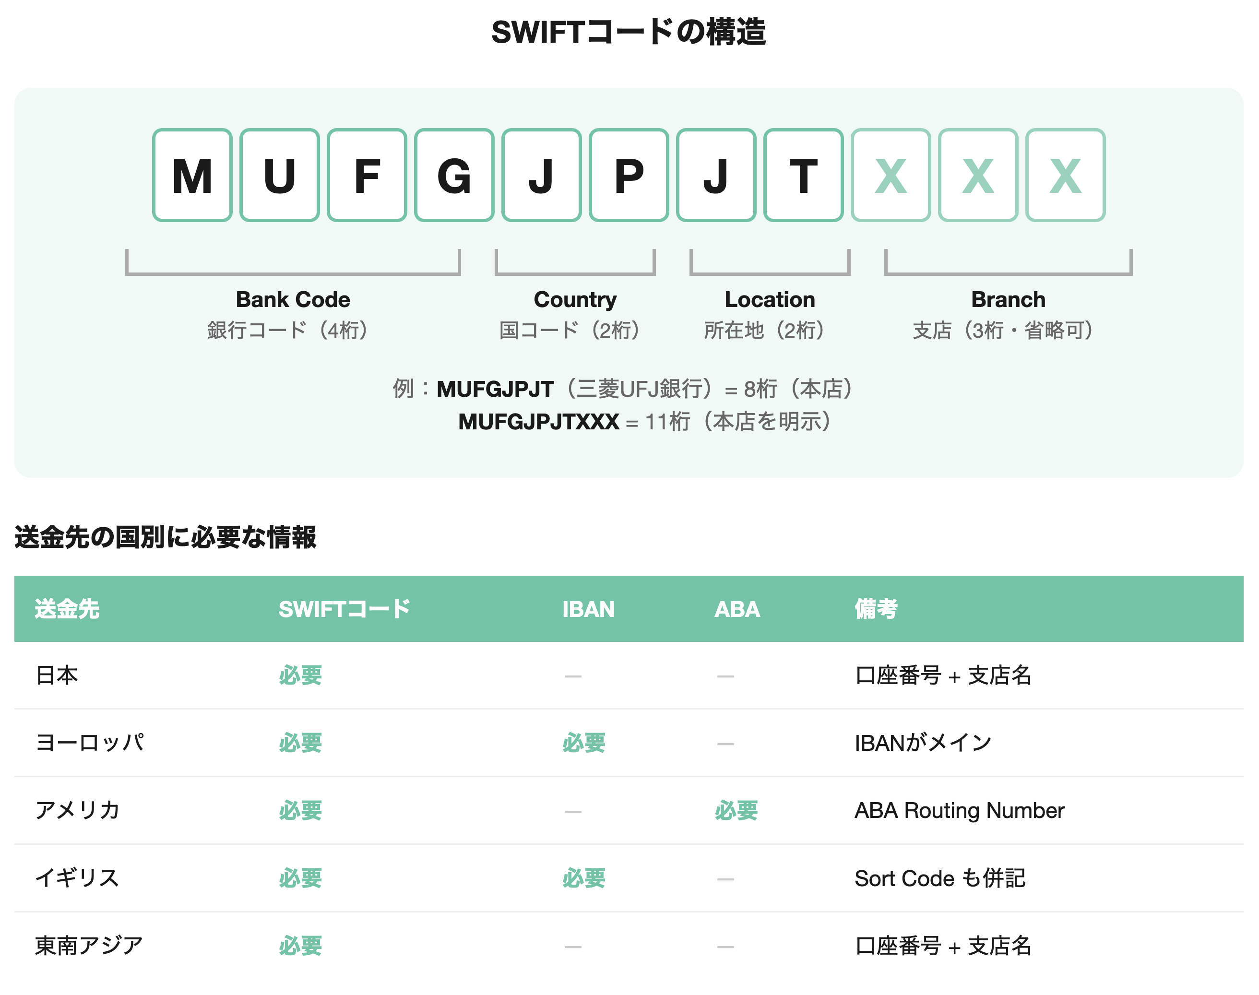This screenshot has height=995, width=1259.
Task: Click '必要' in the 日本 SWIFT cell
Action: click(x=300, y=675)
